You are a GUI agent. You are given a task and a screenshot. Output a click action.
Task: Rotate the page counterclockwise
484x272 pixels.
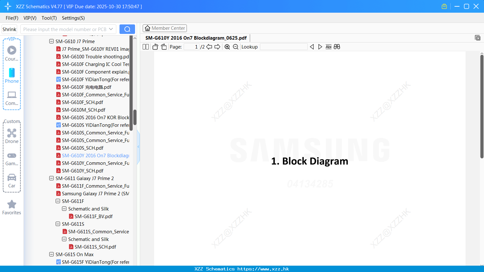(x=155, y=47)
